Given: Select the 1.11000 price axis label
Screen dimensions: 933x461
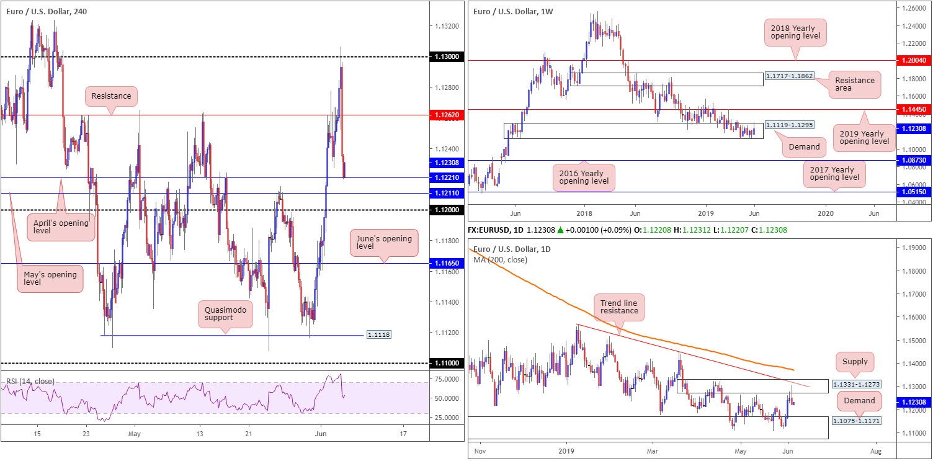Looking at the screenshot, I should pyautogui.click(x=447, y=363).
